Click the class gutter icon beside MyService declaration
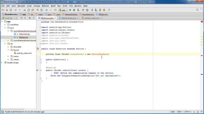Viewport: 204px width, 114px height. click(x=38, y=49)
